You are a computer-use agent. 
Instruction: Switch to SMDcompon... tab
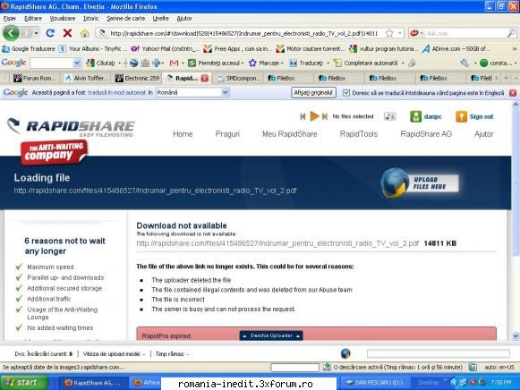pos(239,78)
